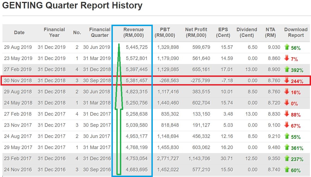Click the NTA (RM) column header
Screen dimensions: 311x177
(270, 33)
